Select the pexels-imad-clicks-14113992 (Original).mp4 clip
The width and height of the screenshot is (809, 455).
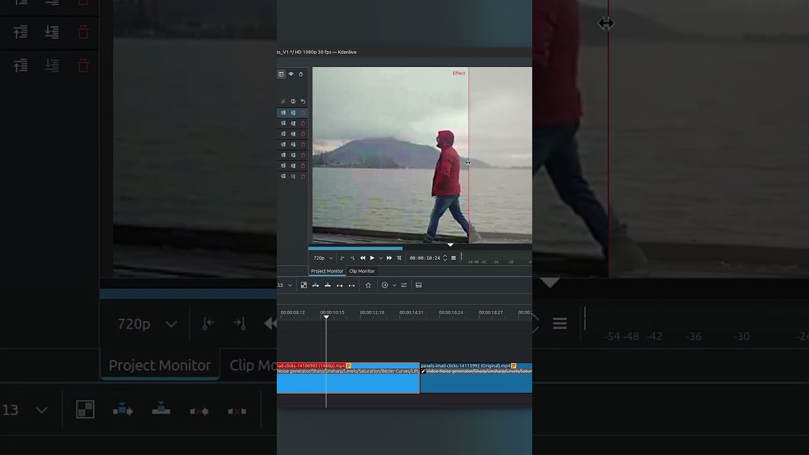[x=477, y=378]
